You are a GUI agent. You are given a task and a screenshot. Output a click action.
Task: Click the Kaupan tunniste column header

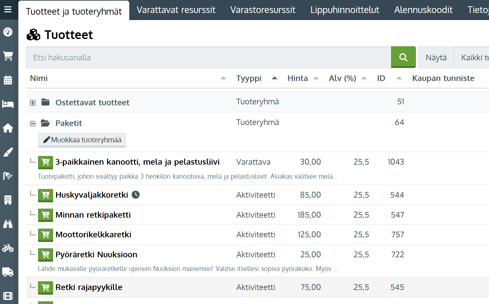443,78
